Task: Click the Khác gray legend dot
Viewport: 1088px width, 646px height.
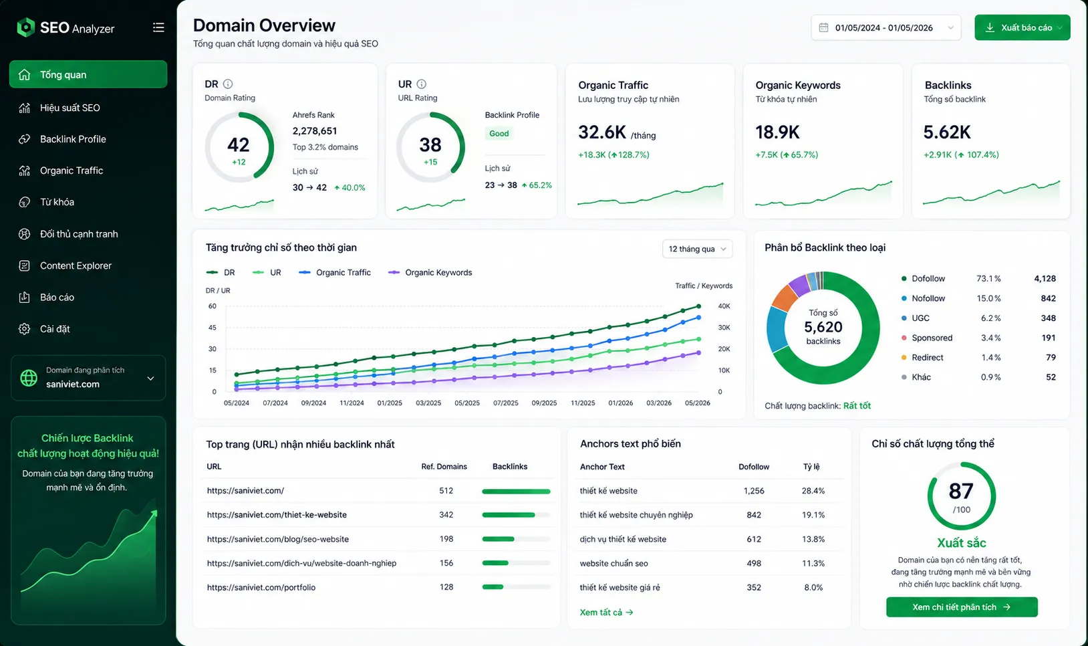Action: [x=904, y=377]
